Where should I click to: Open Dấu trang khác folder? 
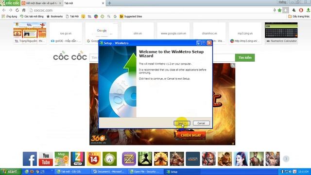[299, 17]
